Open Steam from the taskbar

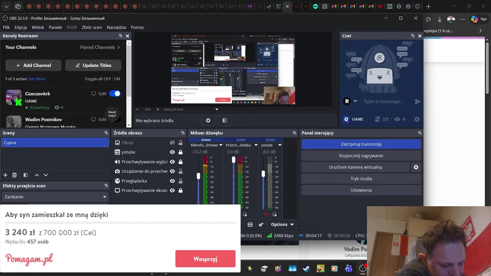(306, 269)
